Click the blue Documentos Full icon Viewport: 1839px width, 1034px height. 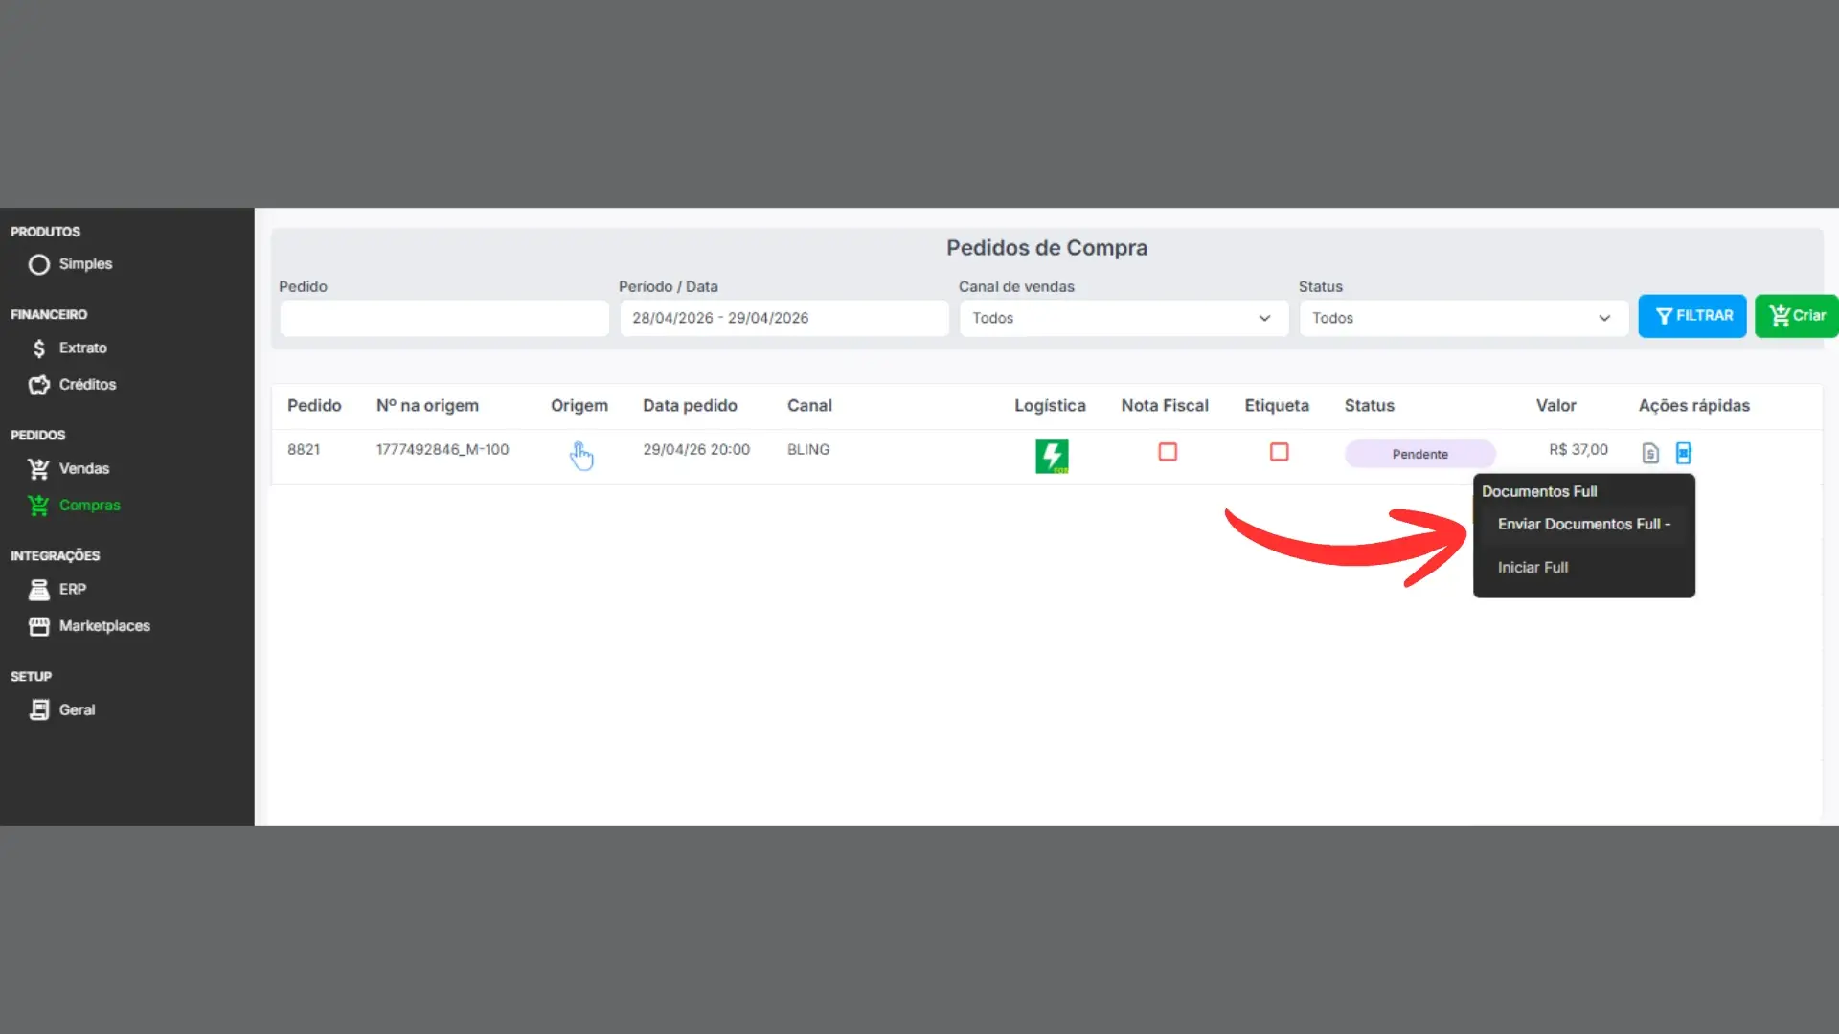(1684, 453)
